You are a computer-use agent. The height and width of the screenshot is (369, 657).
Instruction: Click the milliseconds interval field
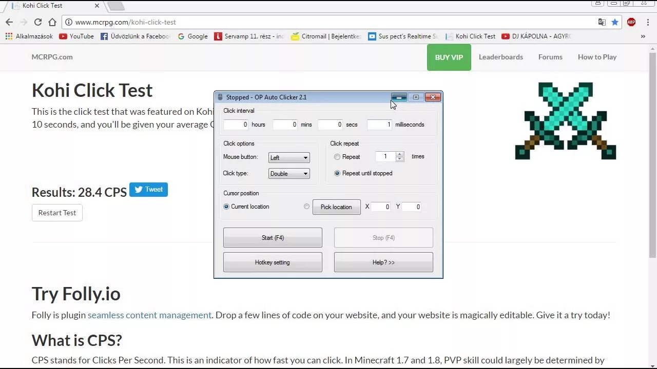click(379, 125)
